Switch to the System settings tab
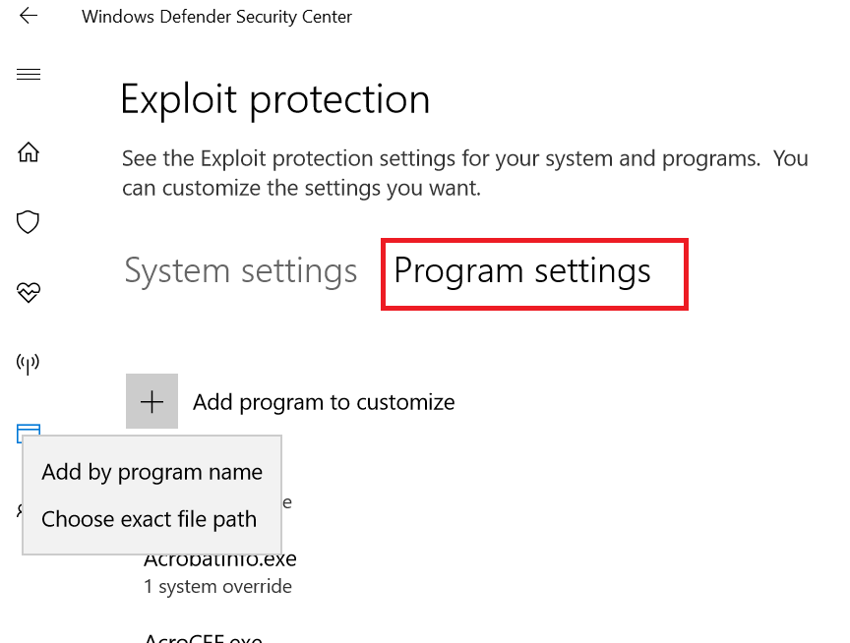 241,270
